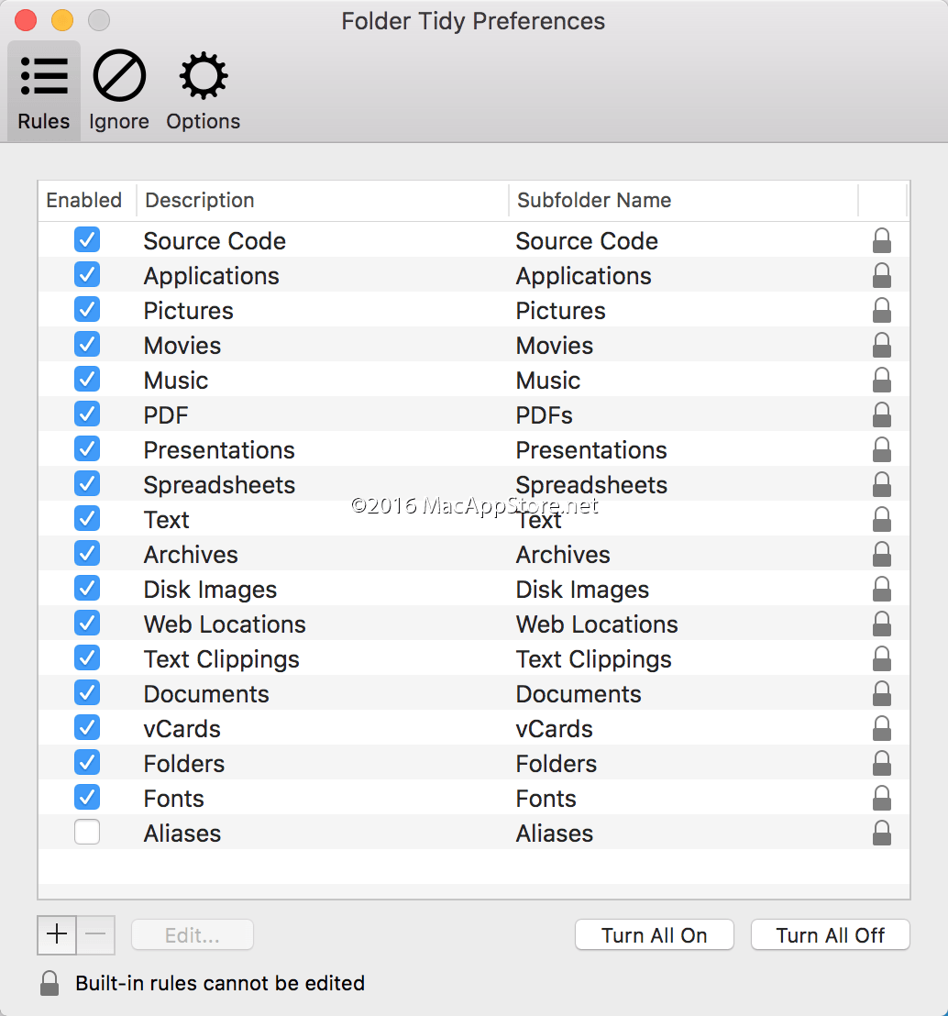Click the Subfolder Name column header

pyautogui.click(x=682, y=200)
